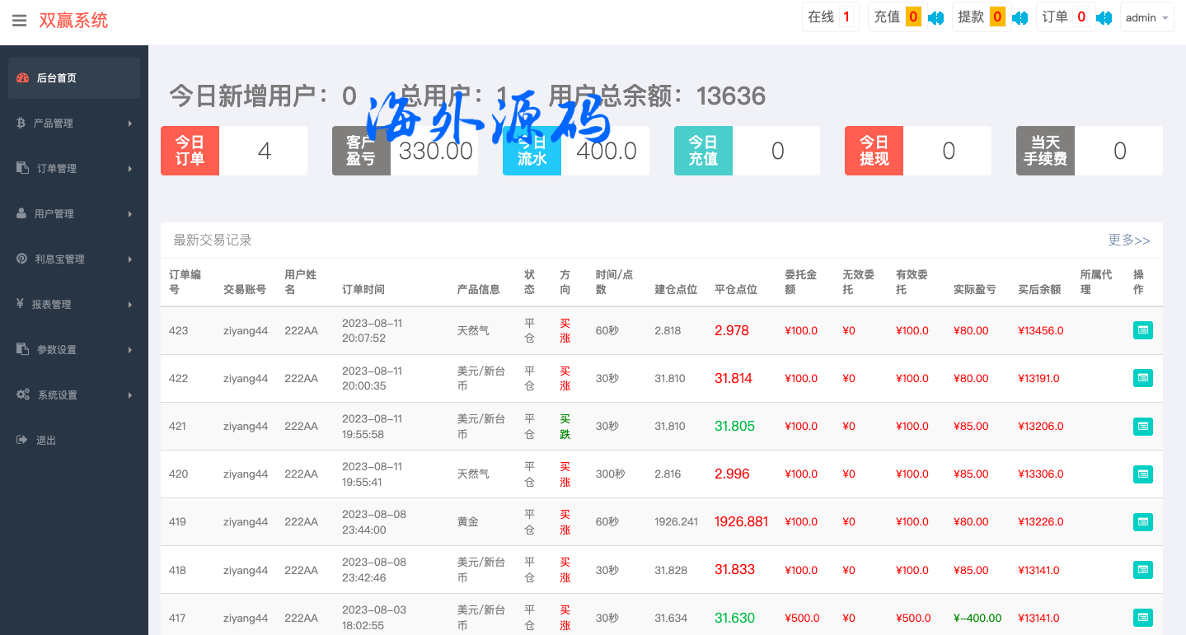Click the 在线 online count button
Screen dimensions: 1186x635
(830, 17)
